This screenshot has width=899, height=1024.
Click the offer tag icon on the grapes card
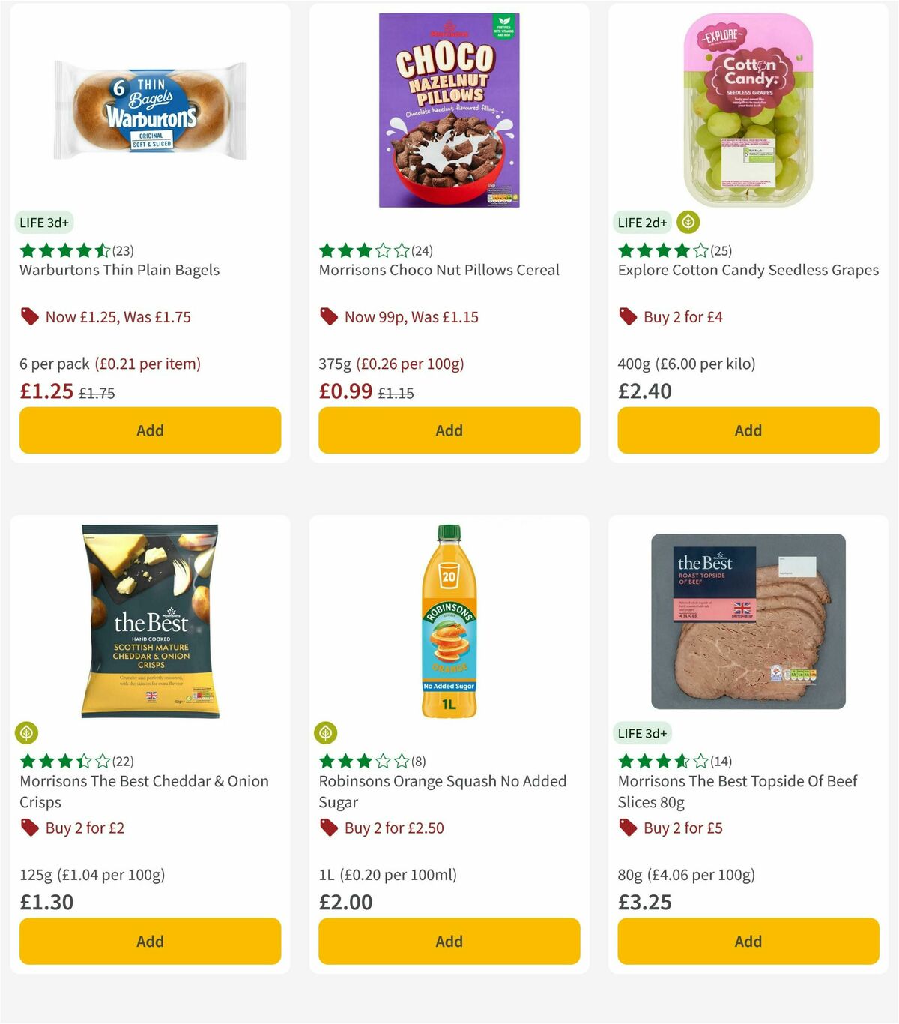627,316
